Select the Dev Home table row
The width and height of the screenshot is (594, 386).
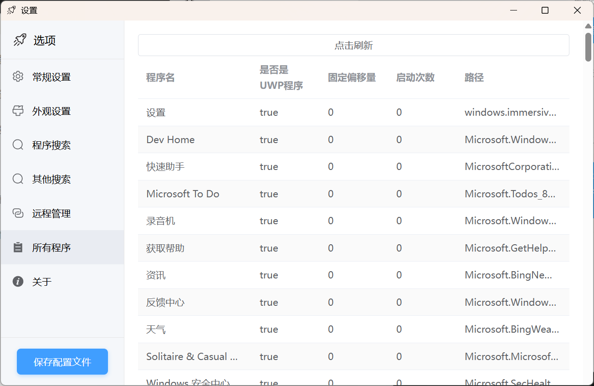(353, 139)
